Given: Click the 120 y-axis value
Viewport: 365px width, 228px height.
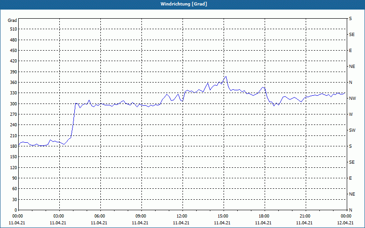Looking at the screenshot, I should pyautogui.click(x=14, y=167).
